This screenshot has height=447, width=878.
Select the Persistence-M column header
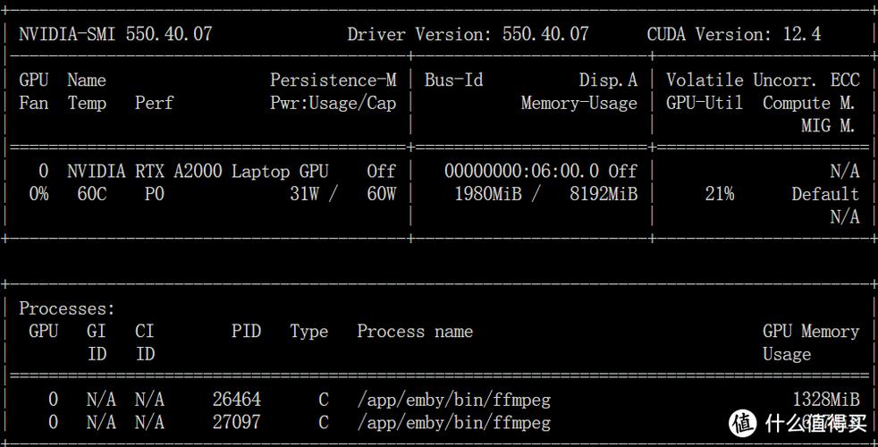point(333,80)
